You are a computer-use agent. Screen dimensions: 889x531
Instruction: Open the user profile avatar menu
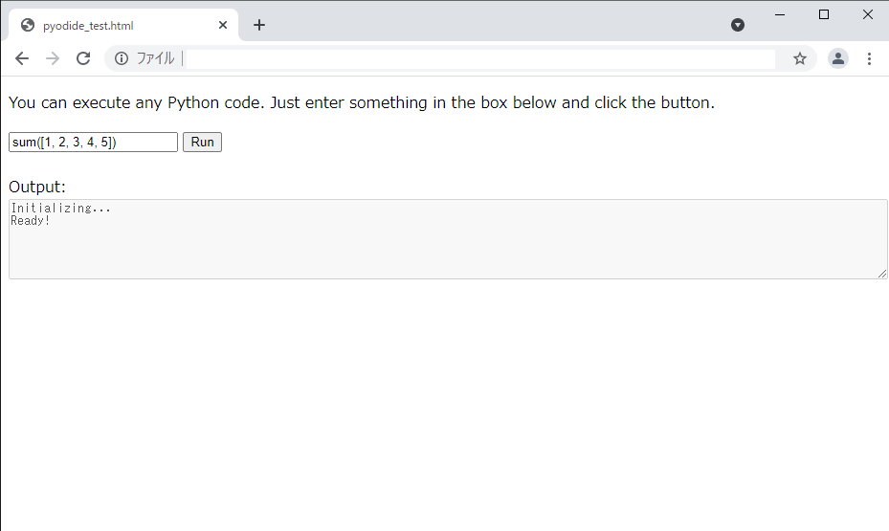[x=838, y=58]
